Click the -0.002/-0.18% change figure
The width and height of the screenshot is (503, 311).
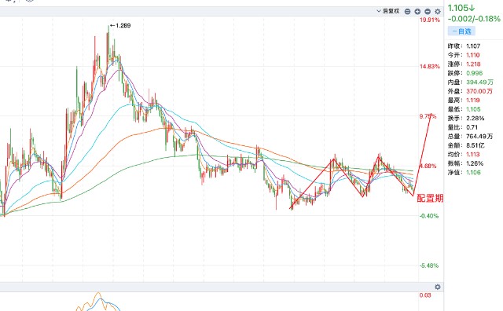coord(474,19)
